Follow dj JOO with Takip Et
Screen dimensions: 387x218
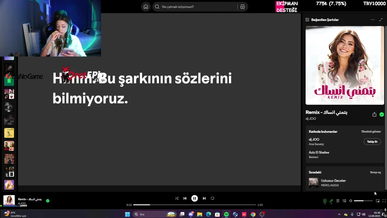372,142
